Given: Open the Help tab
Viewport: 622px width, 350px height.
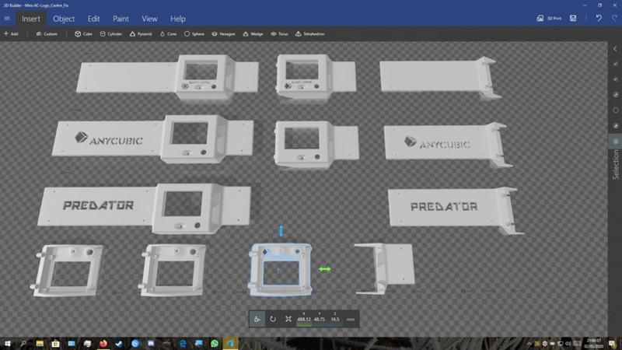Looking at the screenshot, I should tap(178, 19).
